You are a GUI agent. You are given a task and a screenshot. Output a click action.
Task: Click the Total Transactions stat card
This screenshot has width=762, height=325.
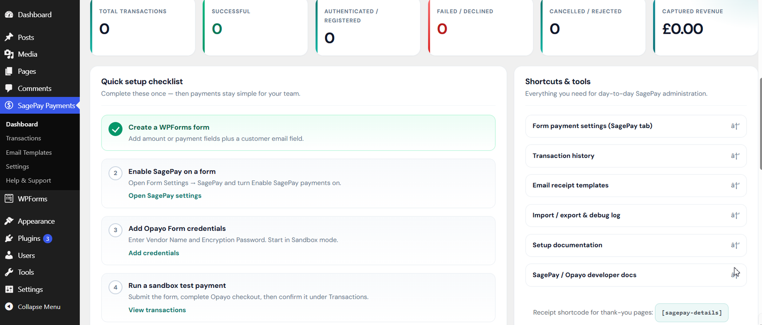[x=142, y=27]
